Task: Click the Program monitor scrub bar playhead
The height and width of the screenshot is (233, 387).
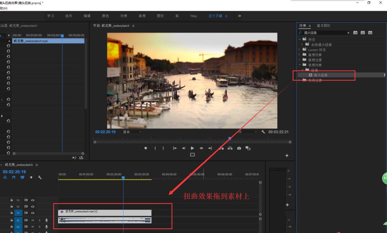Action: click(x=229, y=138)
